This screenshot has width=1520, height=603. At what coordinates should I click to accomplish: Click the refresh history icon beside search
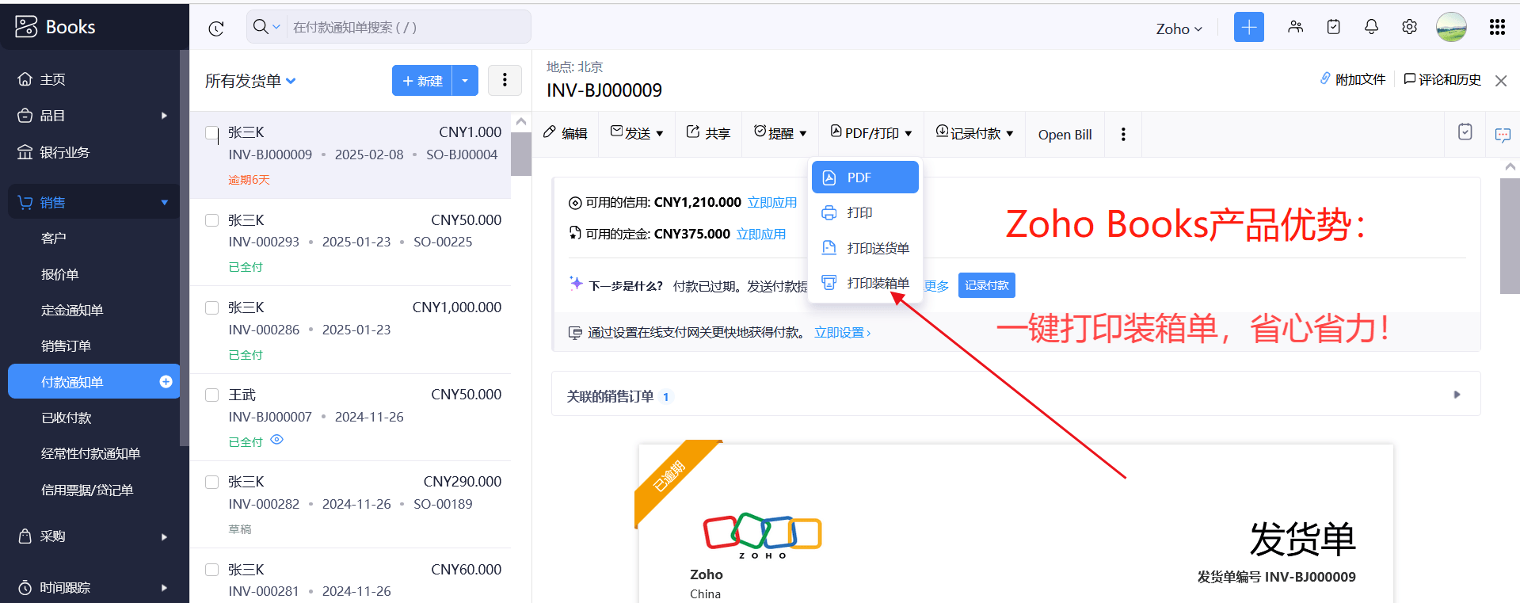216,29
